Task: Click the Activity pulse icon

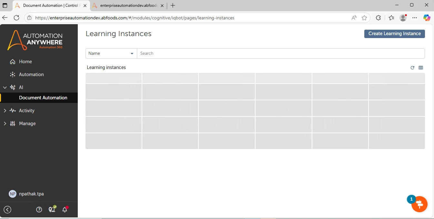Action: tap(13, 111)
